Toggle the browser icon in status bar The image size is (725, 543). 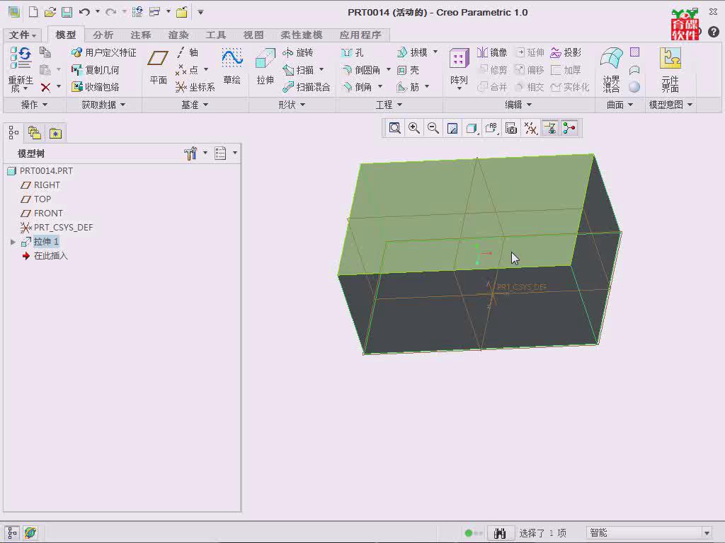[30, 533]
